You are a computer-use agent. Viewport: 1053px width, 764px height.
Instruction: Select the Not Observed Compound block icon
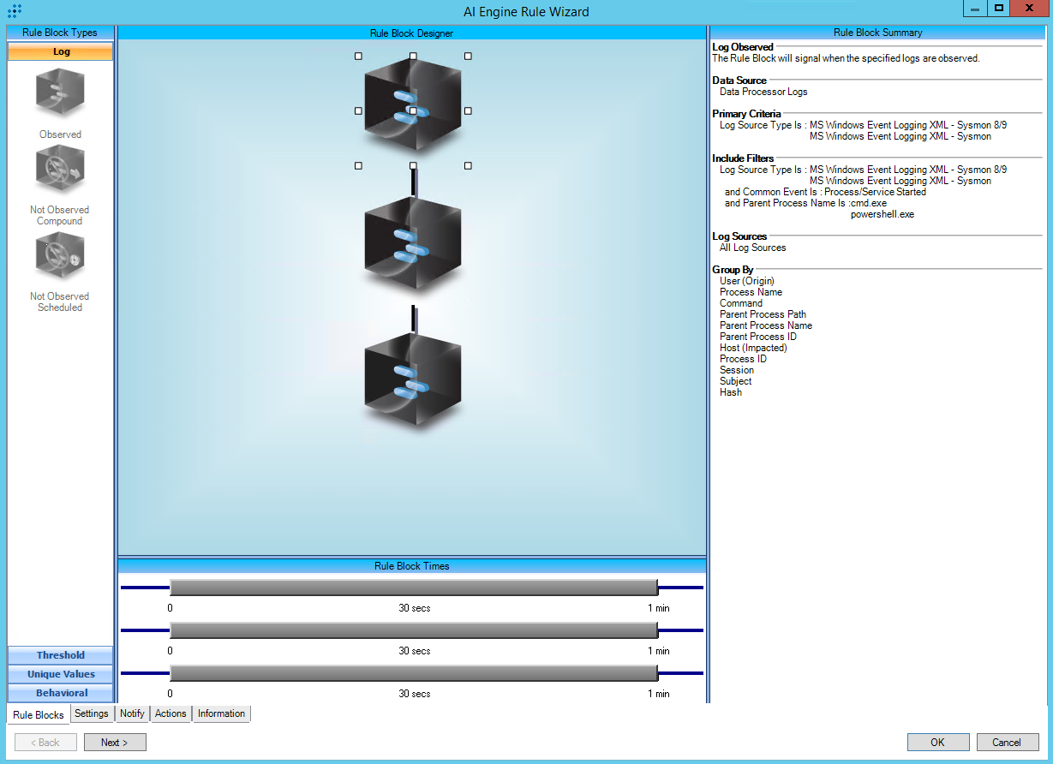point(60,170)
